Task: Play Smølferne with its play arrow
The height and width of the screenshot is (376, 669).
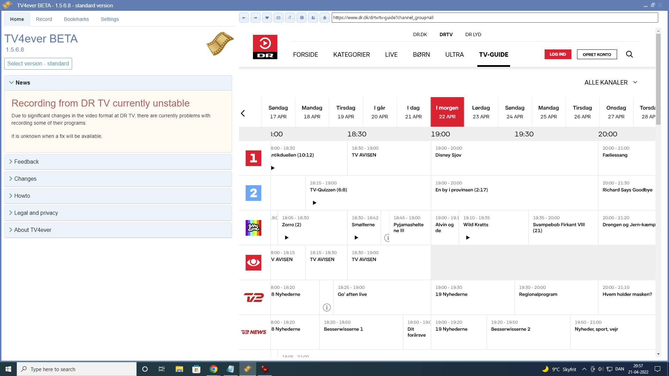Action: pos(356,237)
